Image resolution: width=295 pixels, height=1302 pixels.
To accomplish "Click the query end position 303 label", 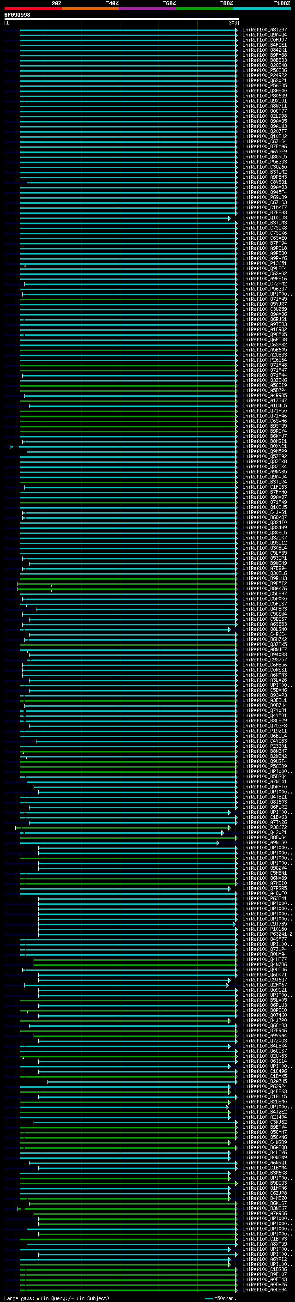I will (x=232, y=23).
